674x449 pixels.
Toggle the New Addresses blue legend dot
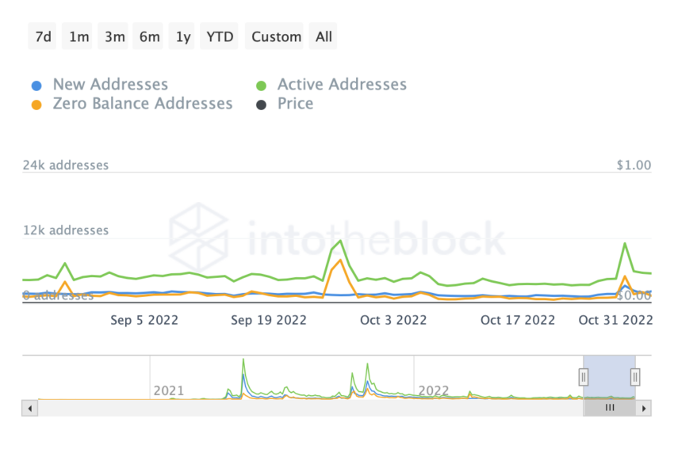(36, 85)
